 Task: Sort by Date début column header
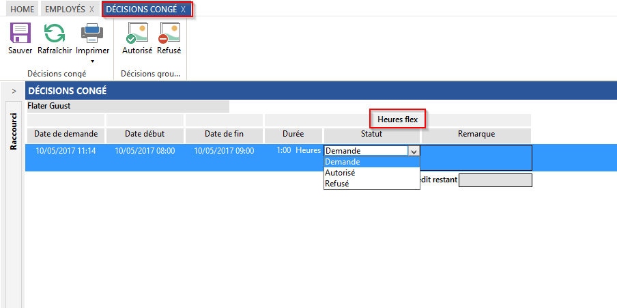145,134
